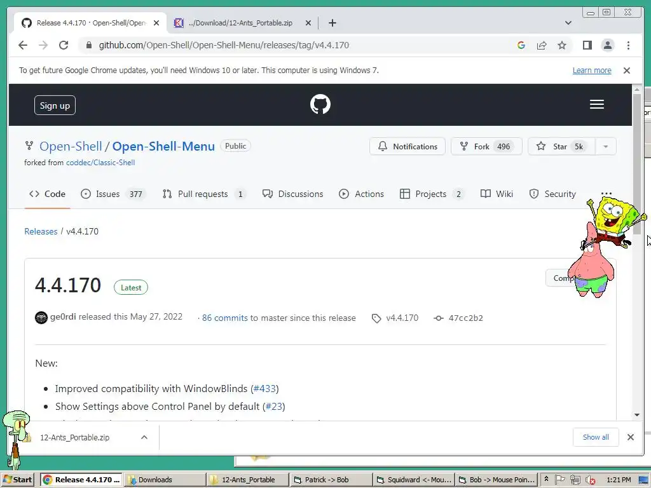This screenshot has width=651, height=488.
Task: Open coddec/Classic-Shell fork source link
Action: pos(100,162)
